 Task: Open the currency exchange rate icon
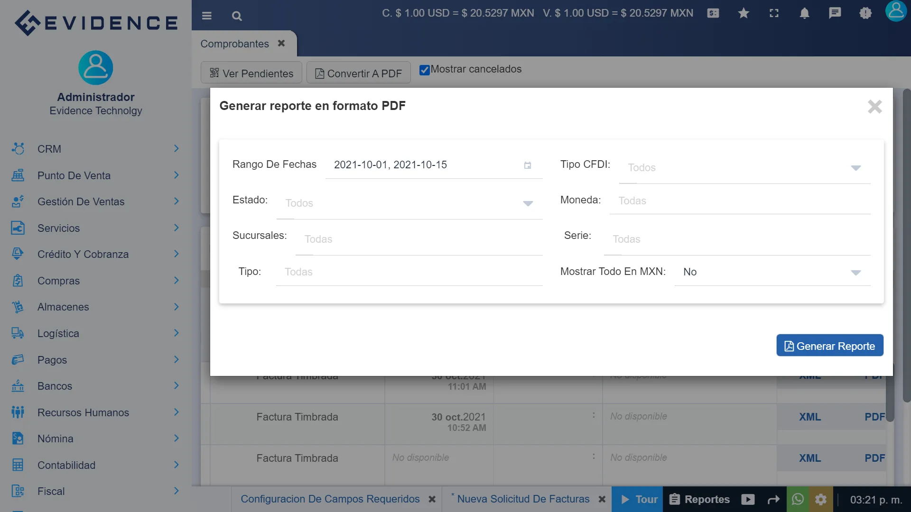click(x=713, y=13)
